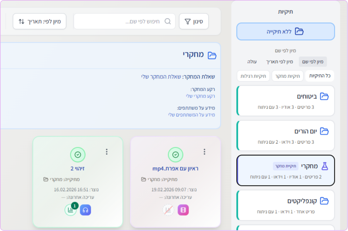Choose the מיון לפי שם sort option
Screen dimensions: 348x231
click(313, 62)
